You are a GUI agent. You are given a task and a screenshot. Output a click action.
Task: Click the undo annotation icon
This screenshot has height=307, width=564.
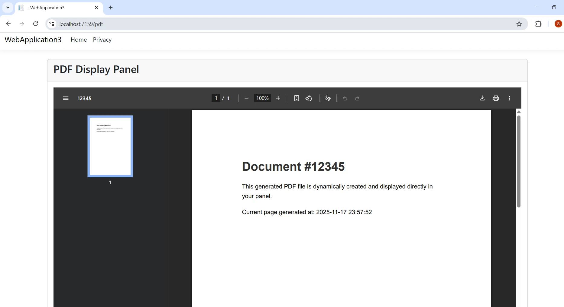pos(345,99)
